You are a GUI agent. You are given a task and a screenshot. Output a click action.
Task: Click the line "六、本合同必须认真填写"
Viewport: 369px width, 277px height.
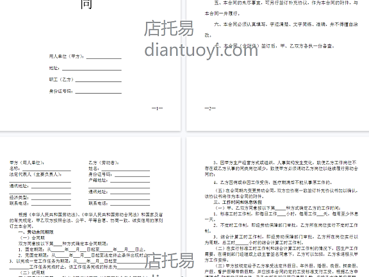click(x=286, y=24)
